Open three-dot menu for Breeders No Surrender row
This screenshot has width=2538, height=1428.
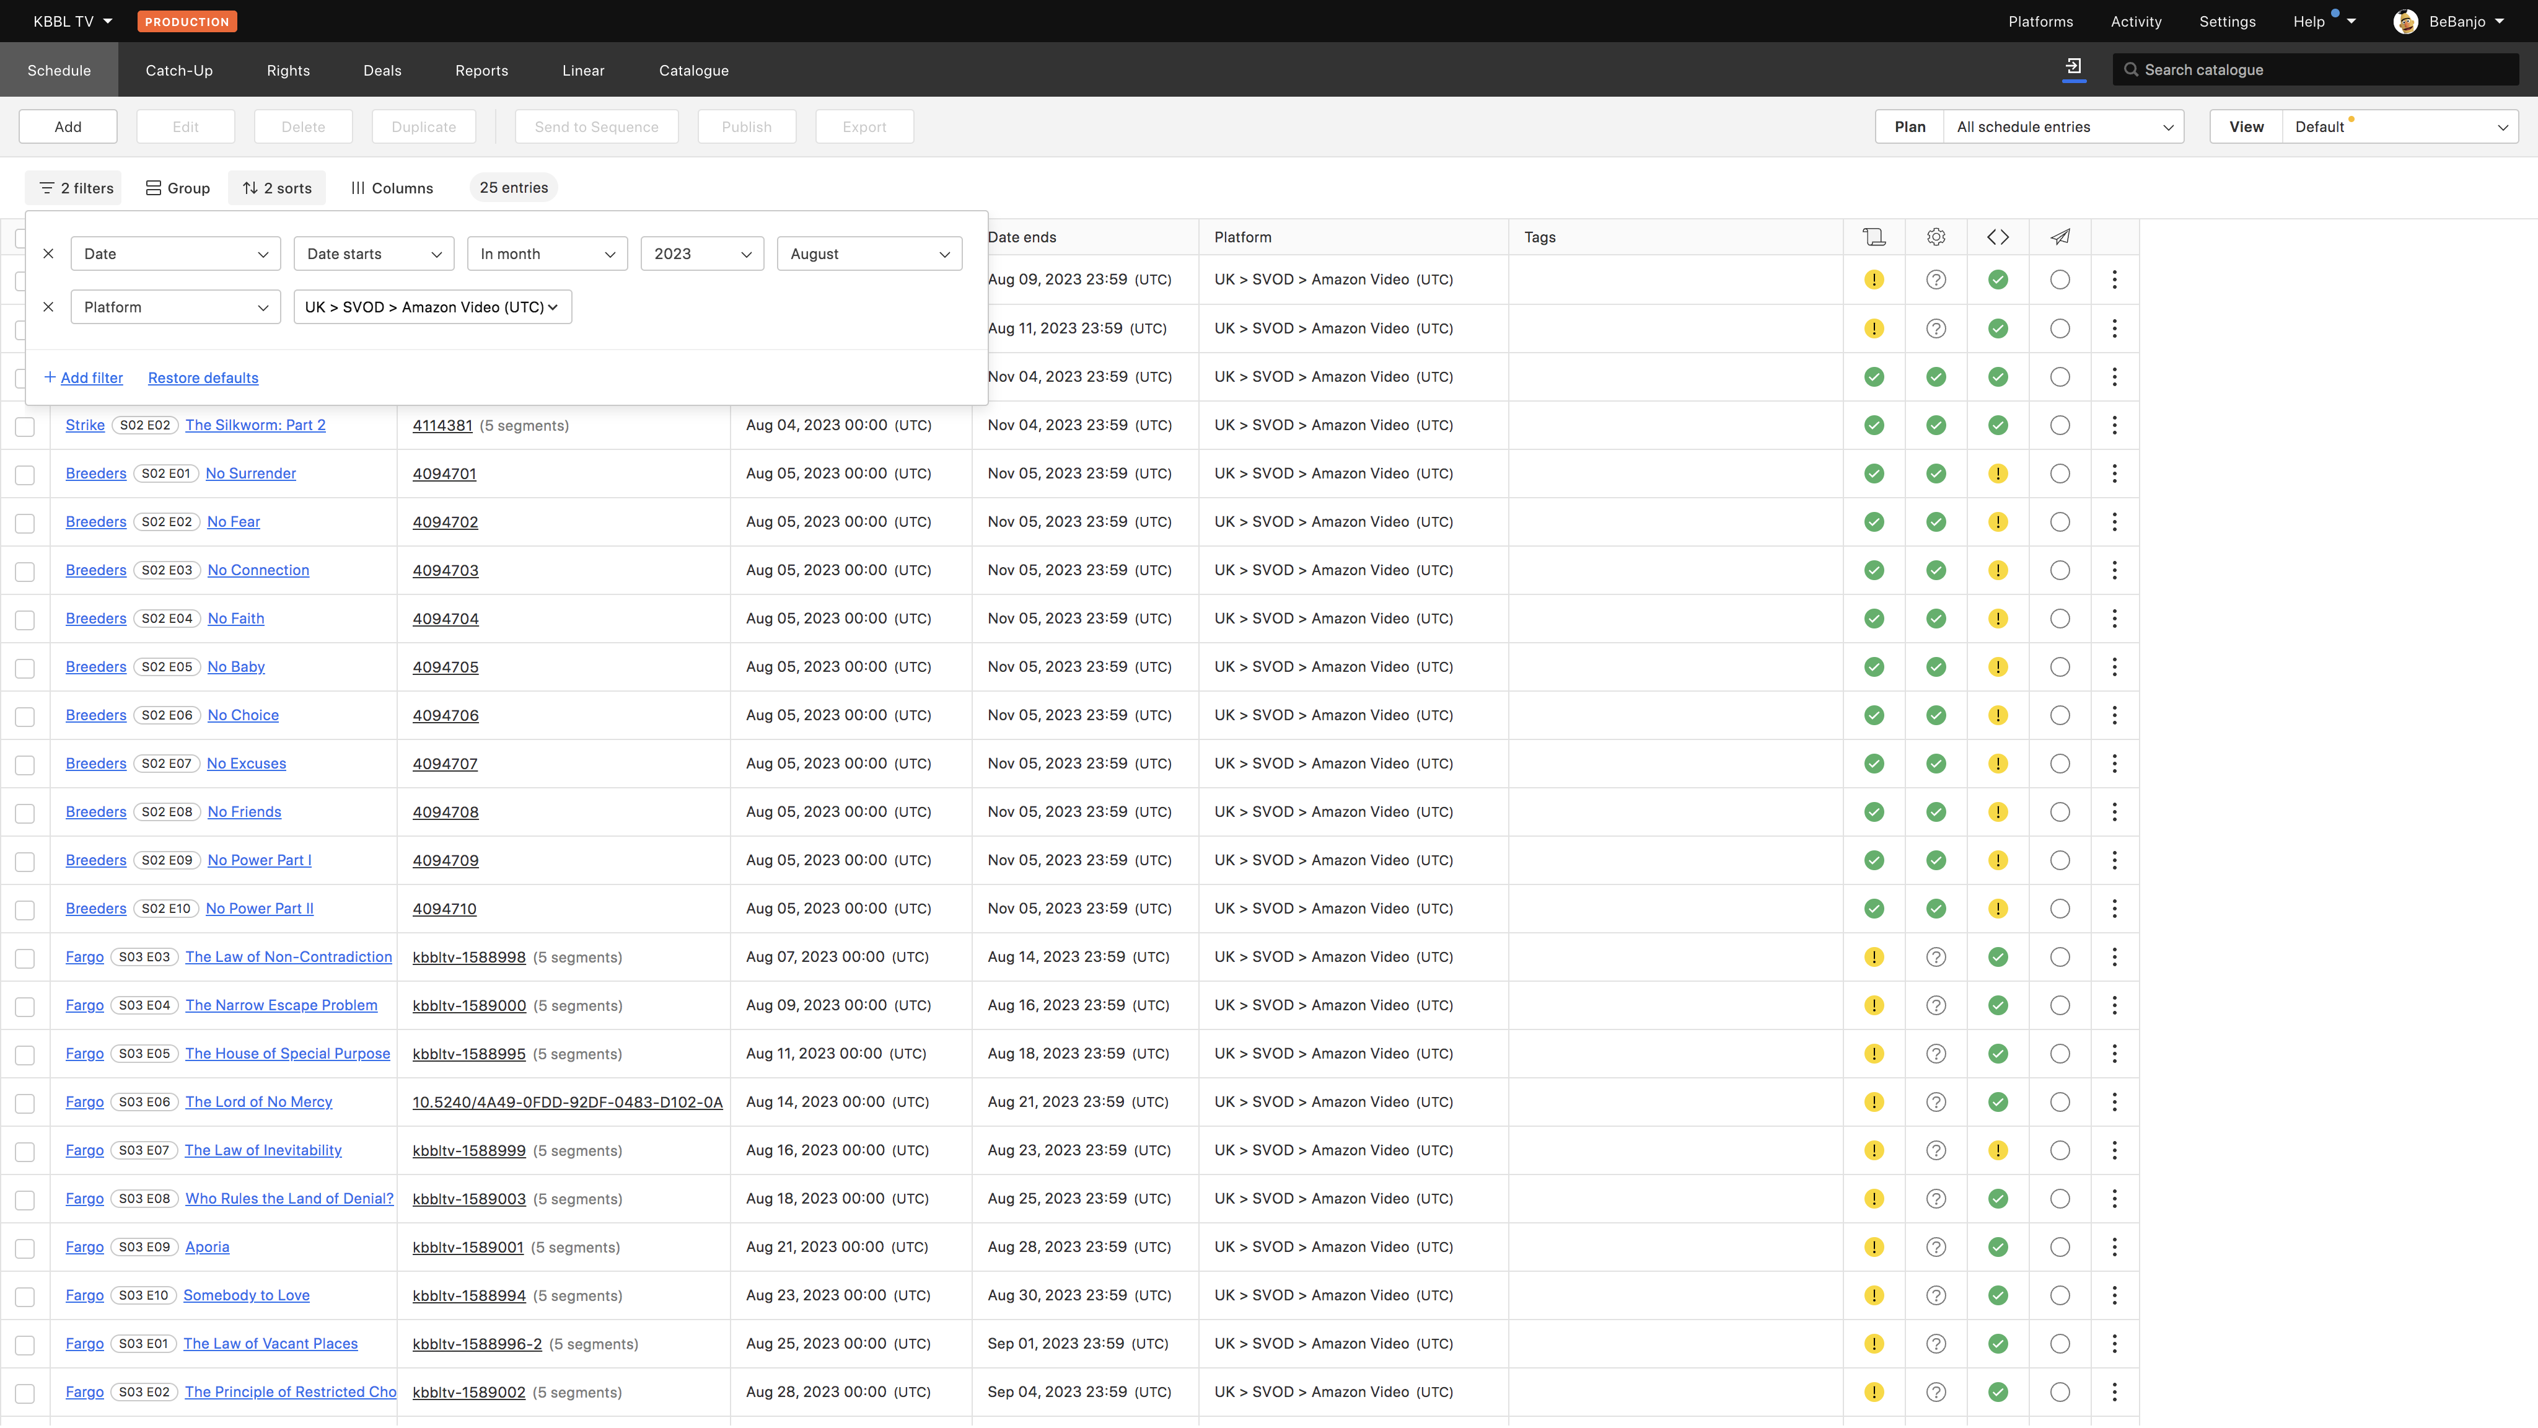pos(2114,474)
